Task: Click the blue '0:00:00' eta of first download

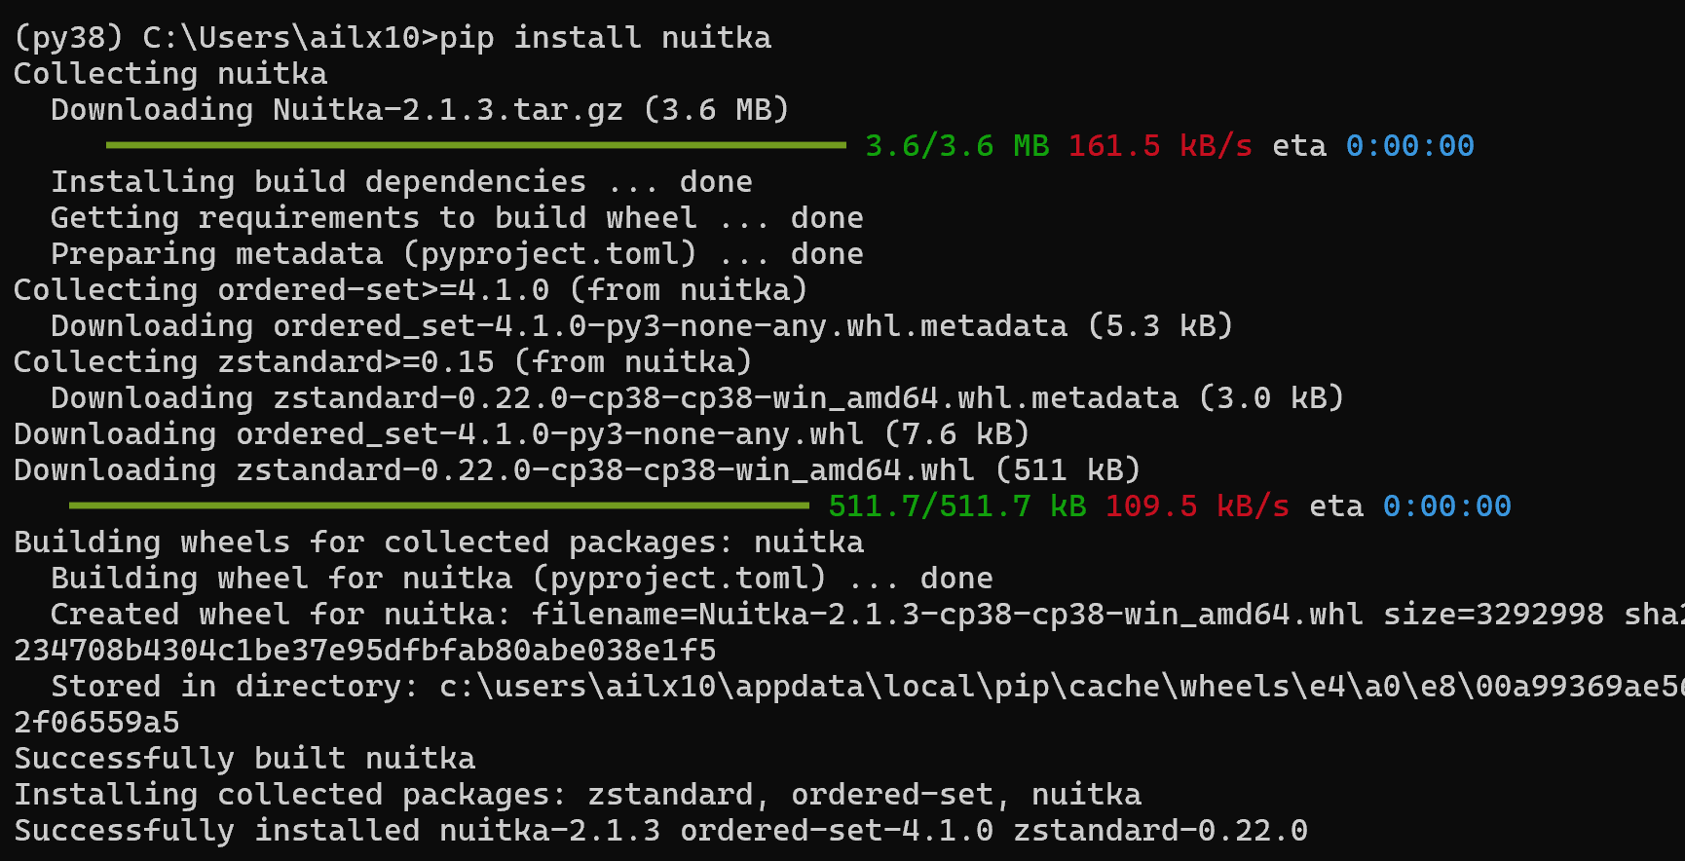Action: point(1409,146)
